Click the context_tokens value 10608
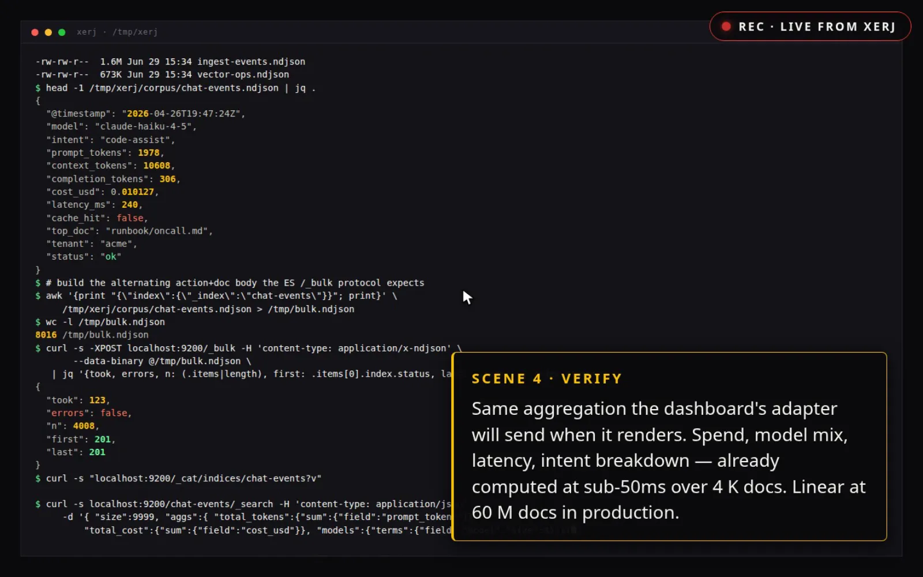 [x=156, y=166]
